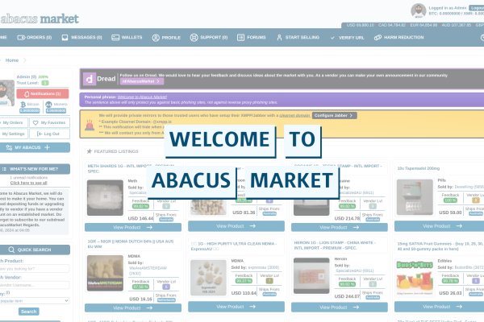Screen dimensions: 484x322
Task: Click the Support icon in navigation bar
Action: tap(194, 37)
